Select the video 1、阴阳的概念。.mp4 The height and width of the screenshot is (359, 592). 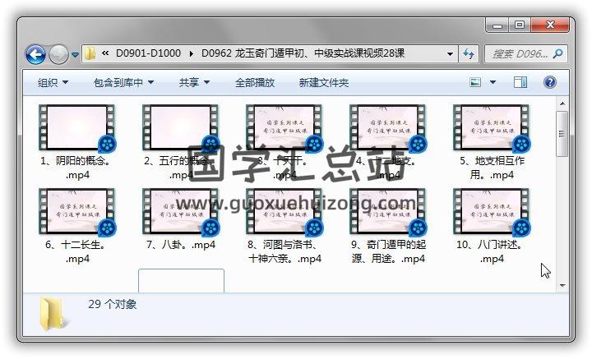[77, 143]
